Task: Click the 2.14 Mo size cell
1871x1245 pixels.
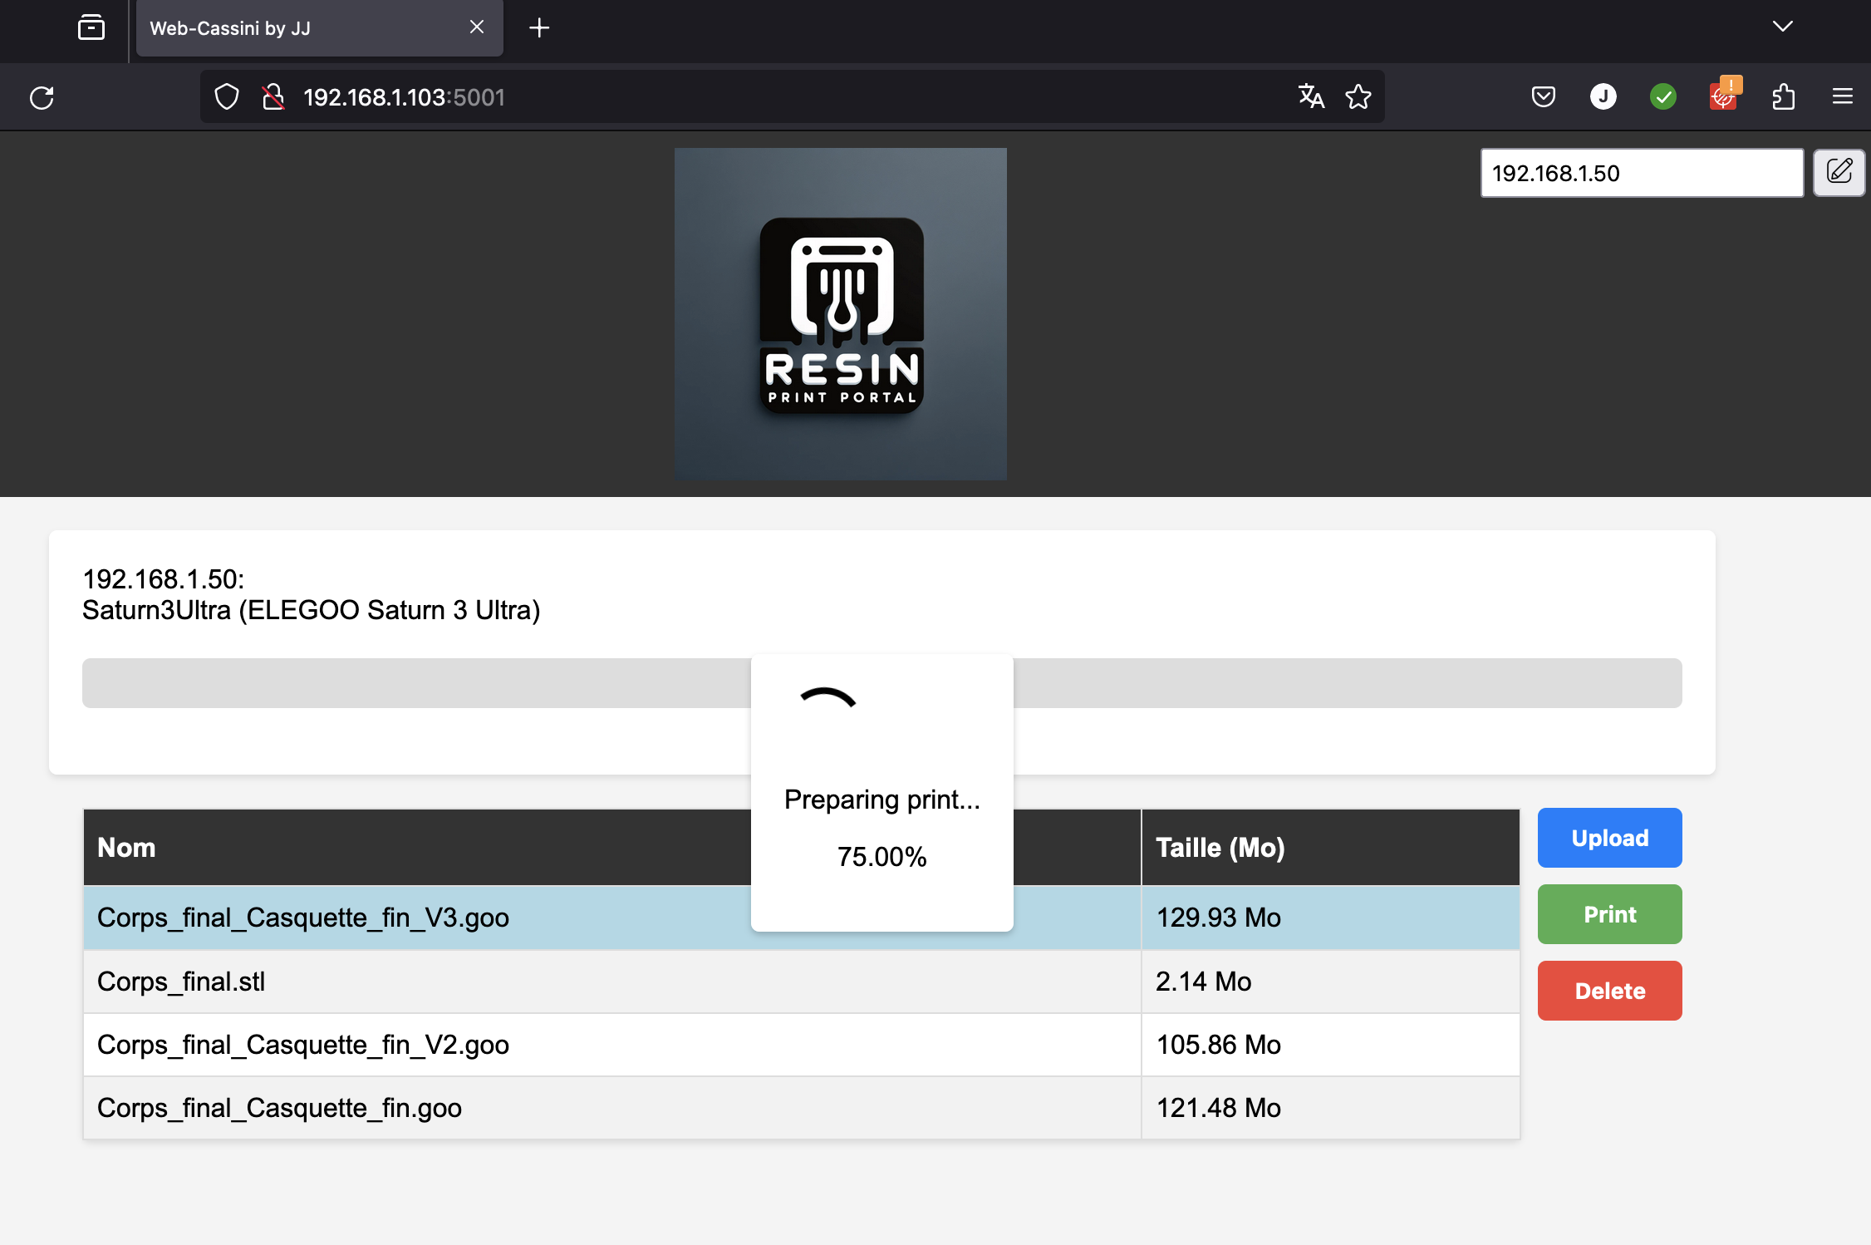Action: point(1330,982)
